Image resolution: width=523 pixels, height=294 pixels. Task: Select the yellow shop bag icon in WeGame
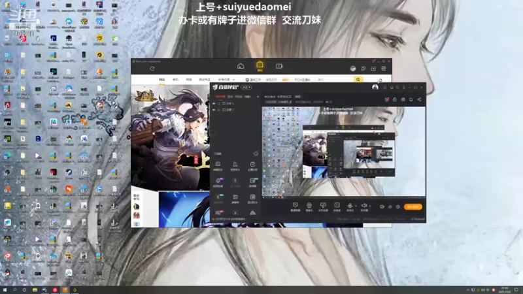[x=260, y=66]
